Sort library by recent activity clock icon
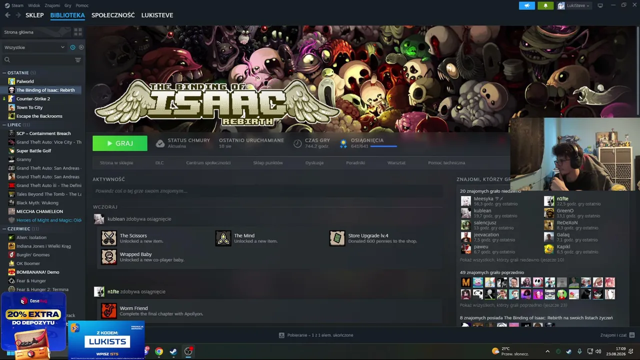The width and height of the screenshot is (640, 360). click(73, 47)
